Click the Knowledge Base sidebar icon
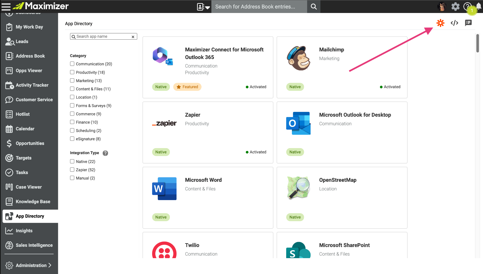Image resolution: width=483 pixels, height=274 pixels. tap(9, 202)
